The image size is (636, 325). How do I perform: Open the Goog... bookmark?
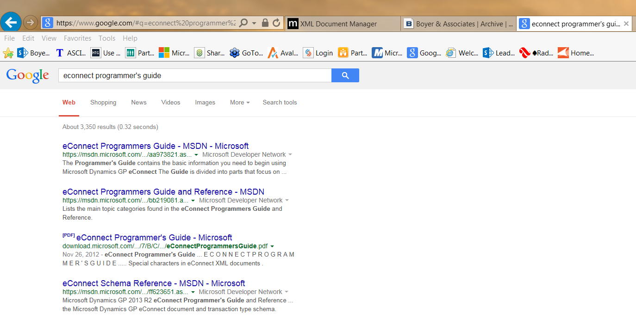tap(424, 53)
